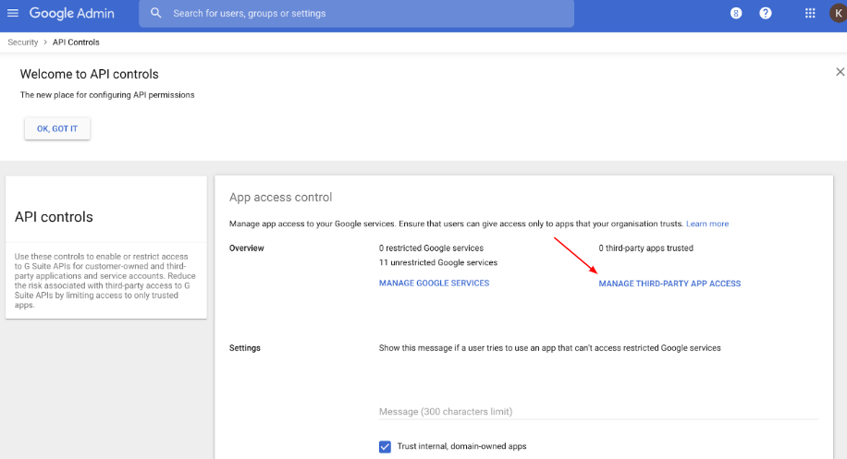
Task: Click the OK, GOT IT button
Action: click(x=57, y=128)
